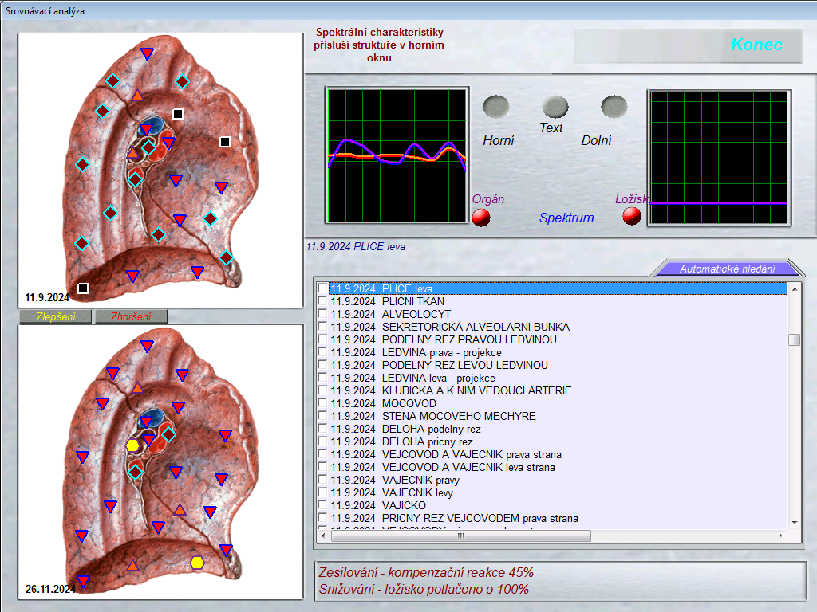817x612 pixels.
Task: Click the left spectrum graph with curves
Action: (397, 155)
